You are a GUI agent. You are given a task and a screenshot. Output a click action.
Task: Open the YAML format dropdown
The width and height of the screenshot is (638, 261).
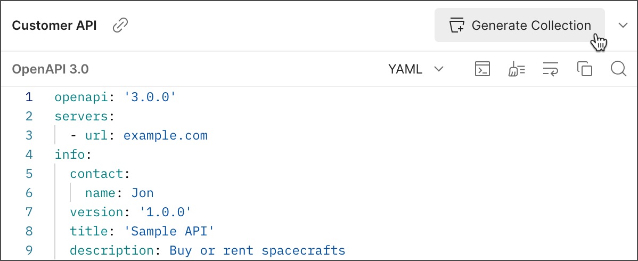point(416,69)
